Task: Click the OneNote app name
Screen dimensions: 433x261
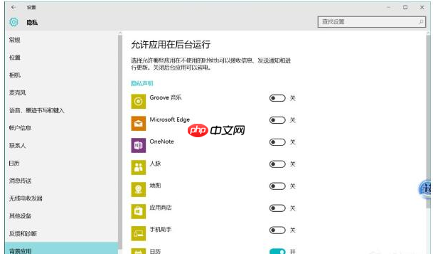Action: (x=161, y=142)
